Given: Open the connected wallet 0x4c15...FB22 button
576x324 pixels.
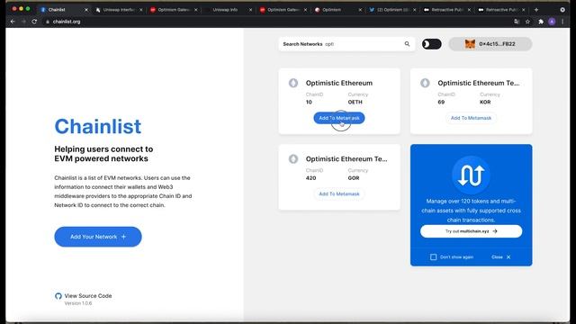Looking at the screenshot, I should (490, 44).
